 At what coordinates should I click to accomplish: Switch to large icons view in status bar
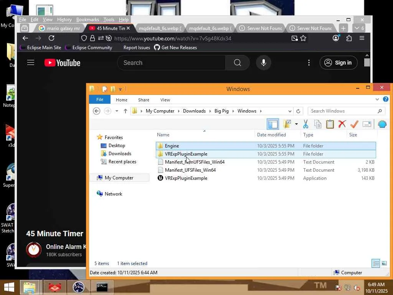(384, 263)
